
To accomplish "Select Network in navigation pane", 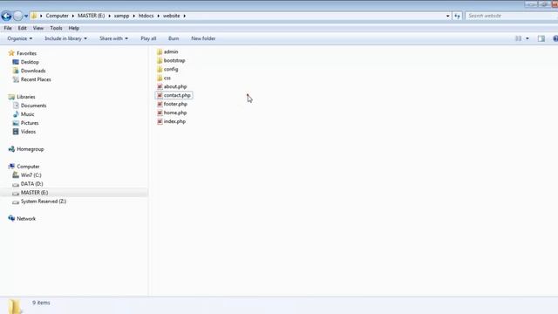I will click(x=26, y=219).
